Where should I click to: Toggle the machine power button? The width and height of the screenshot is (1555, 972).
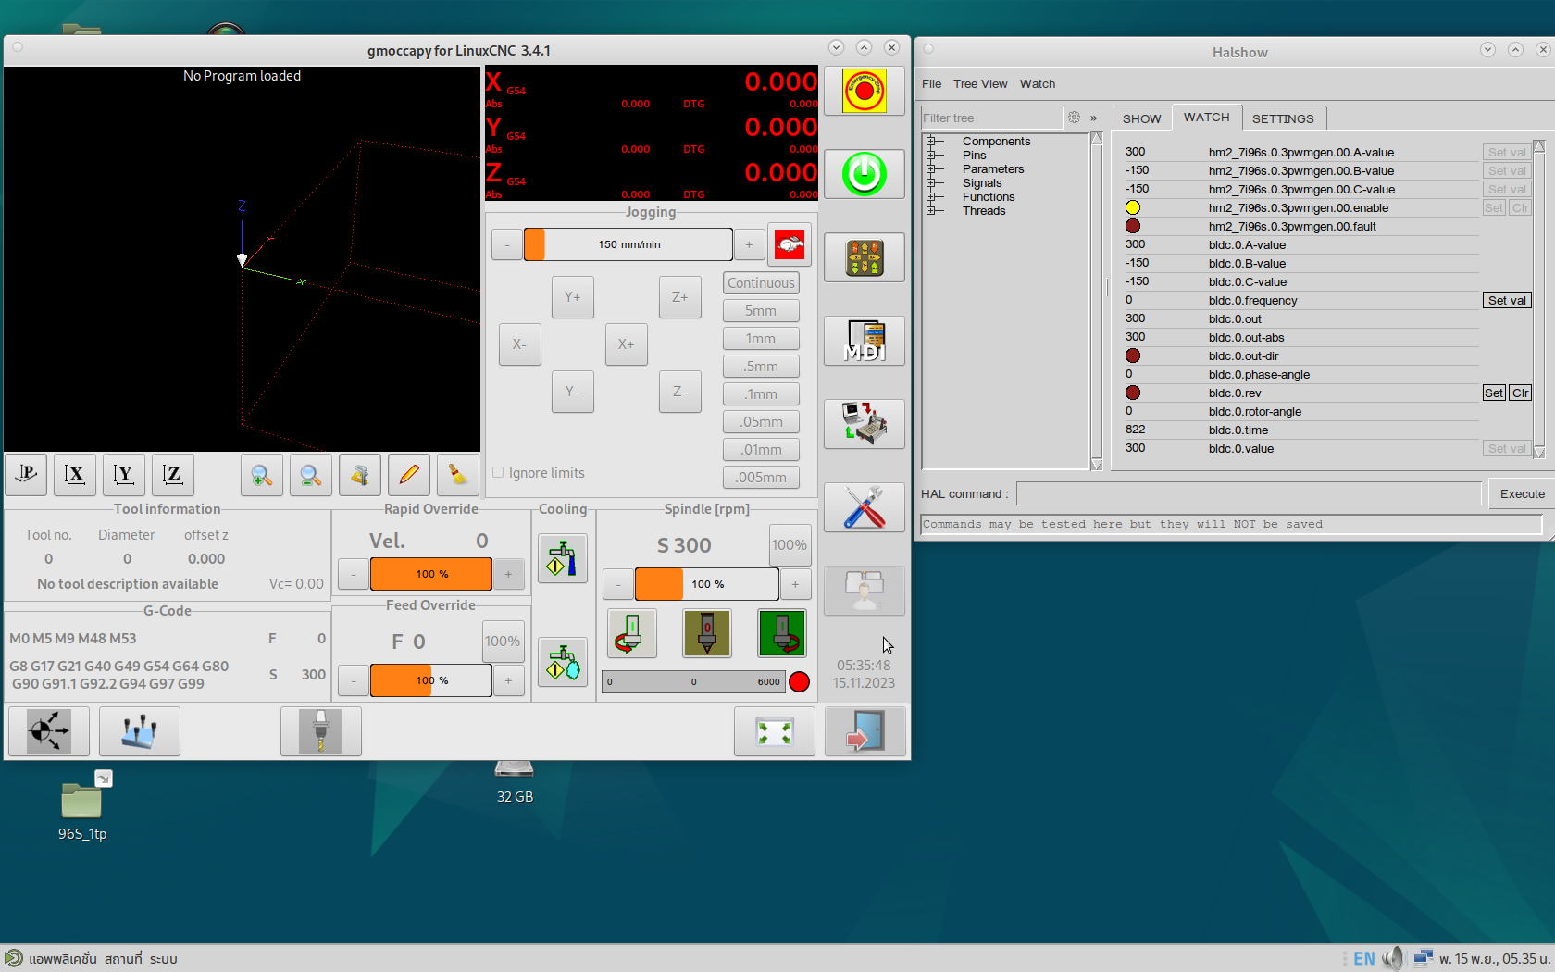(864, 174)
